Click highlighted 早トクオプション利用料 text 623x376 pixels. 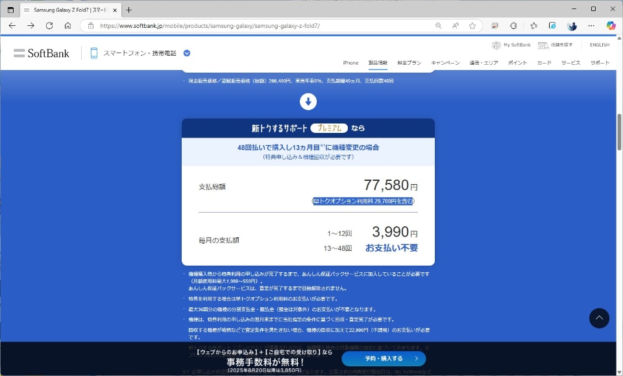363,202
